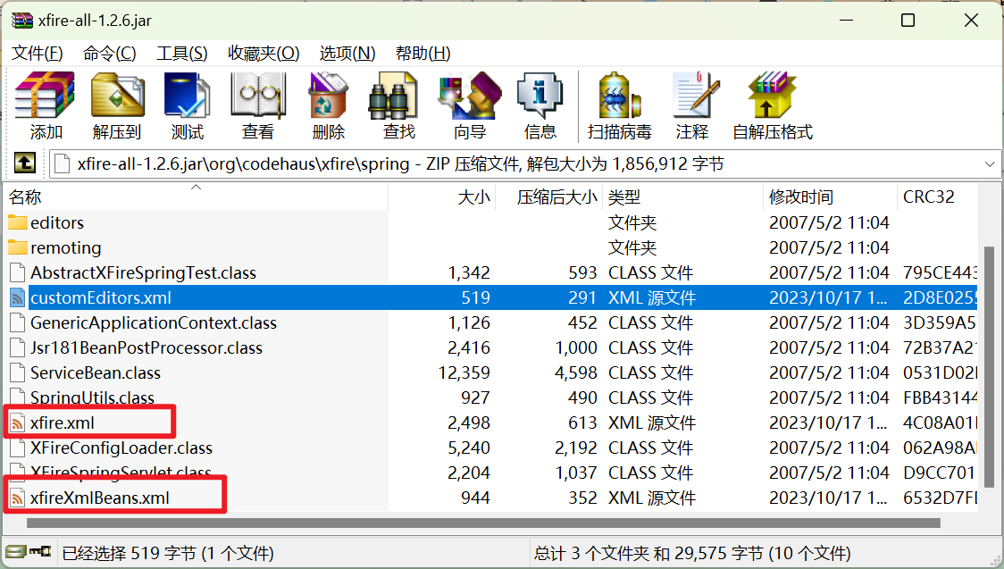Open the Tools (工具) menu

tap(182, 53)
